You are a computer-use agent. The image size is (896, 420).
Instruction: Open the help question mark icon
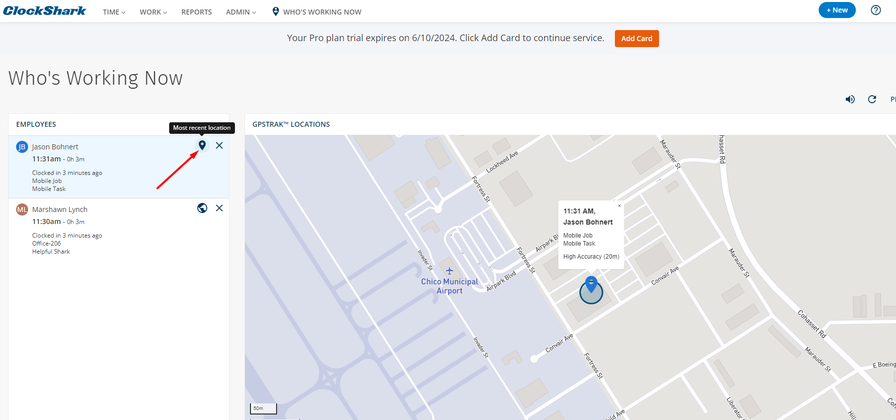coord(876,10)
